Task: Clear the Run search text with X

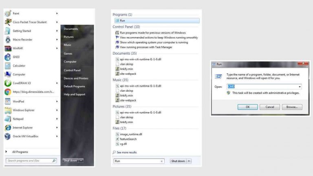Action: 162,161
